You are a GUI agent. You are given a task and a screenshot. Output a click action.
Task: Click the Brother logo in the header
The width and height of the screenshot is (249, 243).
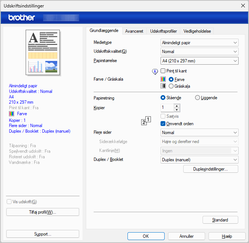coord(22,17)
